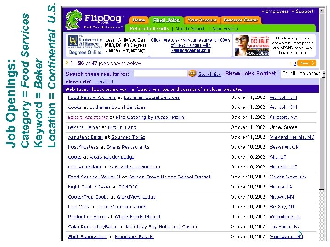This screenshot has height=247, width=330.
Task: Switch to Detailed view
Action: point(104,82)
